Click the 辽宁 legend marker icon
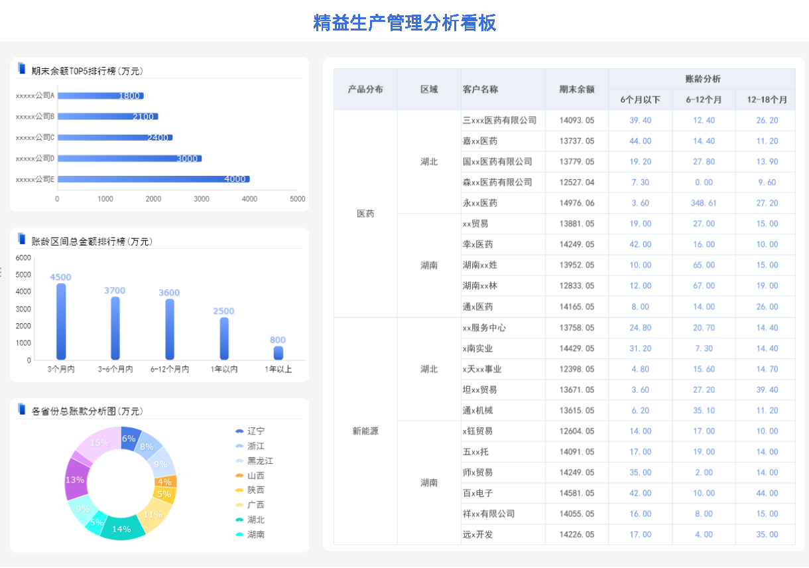Image resolution: width=809 pixels, height=568 pixels. pyautogui.click(x=239, y=431)
